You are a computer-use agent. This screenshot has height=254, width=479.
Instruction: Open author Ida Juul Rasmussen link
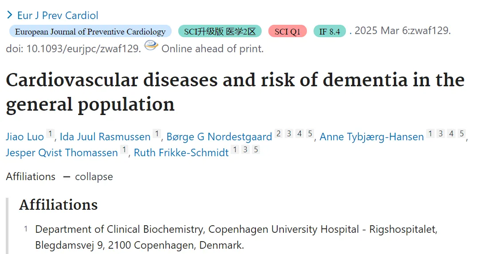(105, 137)
